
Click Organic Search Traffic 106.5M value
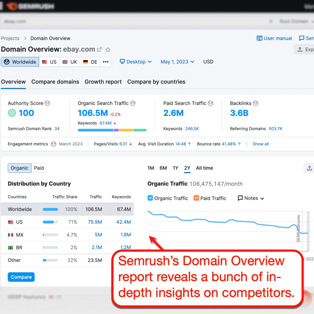(93, 113)
